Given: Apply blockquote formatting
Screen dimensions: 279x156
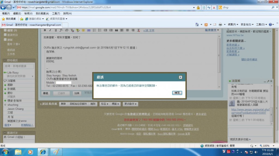Looking at the screenshot, I should coord(116,30).
